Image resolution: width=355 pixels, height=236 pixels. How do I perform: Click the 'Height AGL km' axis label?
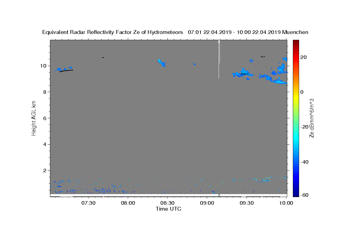[34, 118]
